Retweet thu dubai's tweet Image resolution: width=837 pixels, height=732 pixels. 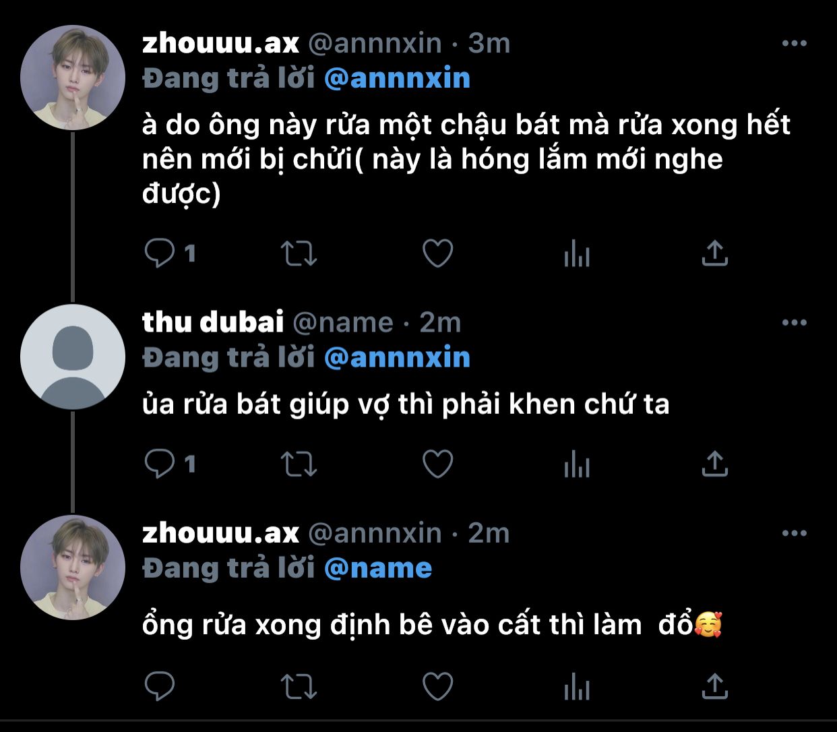coord(298,464)
